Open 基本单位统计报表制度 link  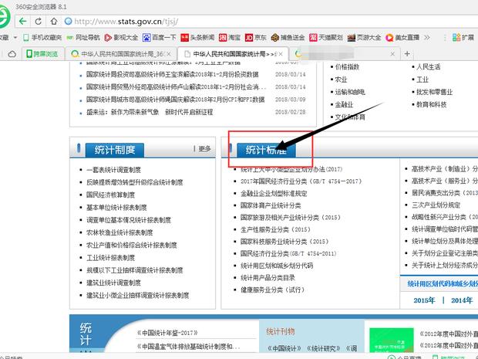coord(116,208)
